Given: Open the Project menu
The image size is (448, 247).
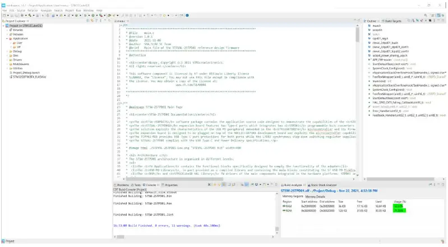Looking at the screenshot, I should [70, 10].
